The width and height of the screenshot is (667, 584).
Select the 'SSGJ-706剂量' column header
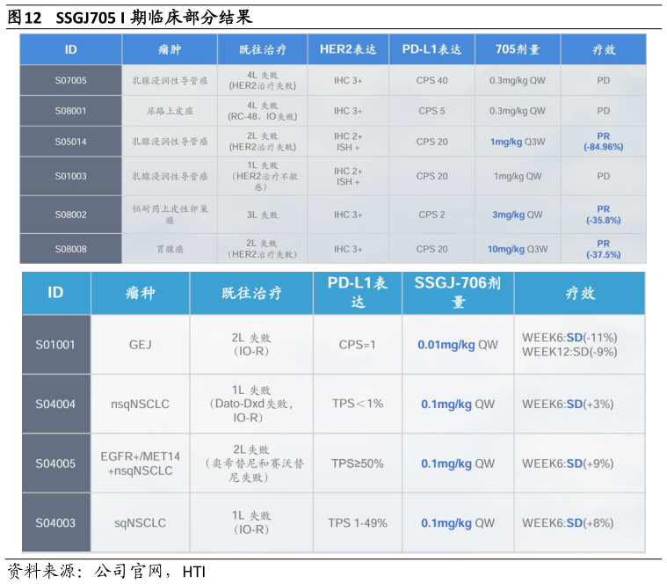(458, 292)
